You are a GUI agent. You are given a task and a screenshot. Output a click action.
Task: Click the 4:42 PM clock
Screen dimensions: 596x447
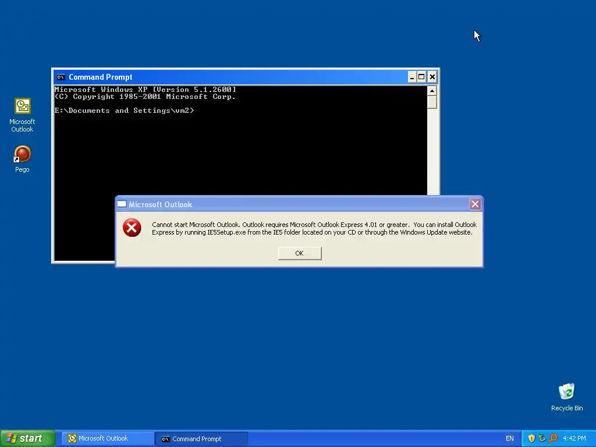tap(574, 438)
